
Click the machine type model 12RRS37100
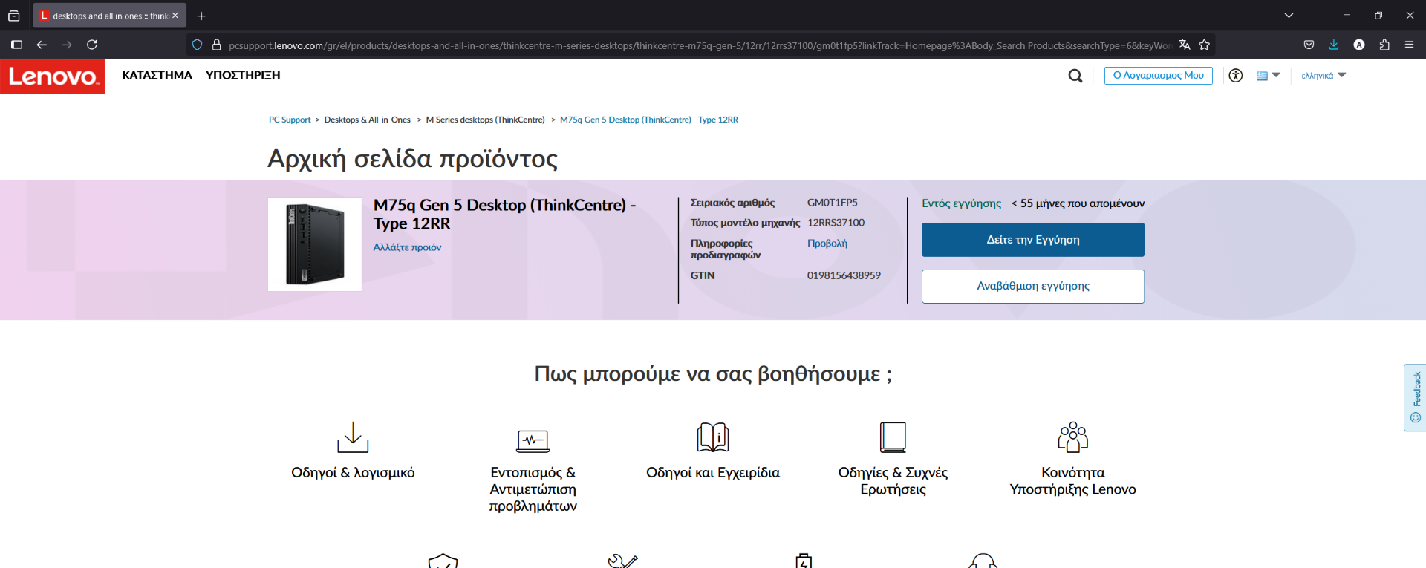(x=836, y=223)
